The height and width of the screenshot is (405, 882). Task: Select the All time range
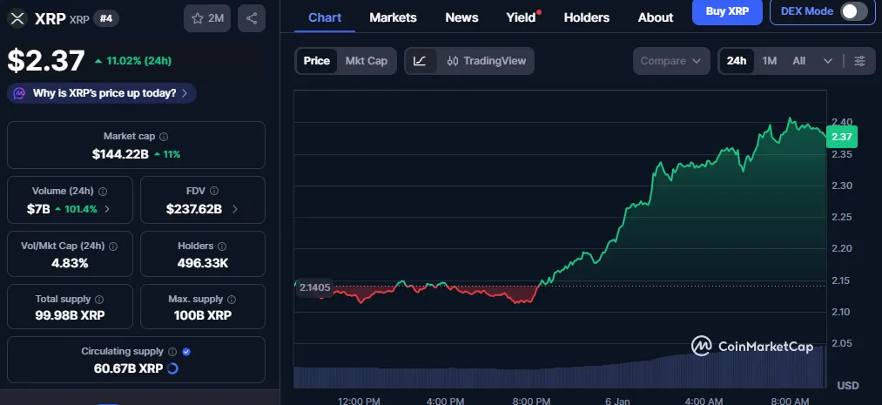point(798,61)
